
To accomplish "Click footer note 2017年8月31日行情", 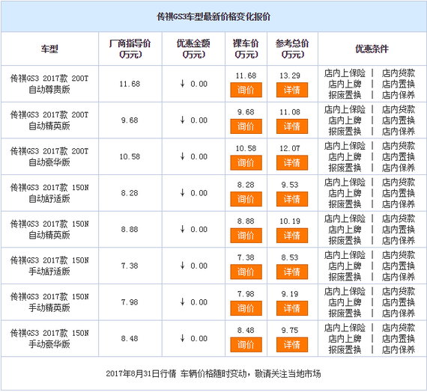I will [x=141, y=374].
